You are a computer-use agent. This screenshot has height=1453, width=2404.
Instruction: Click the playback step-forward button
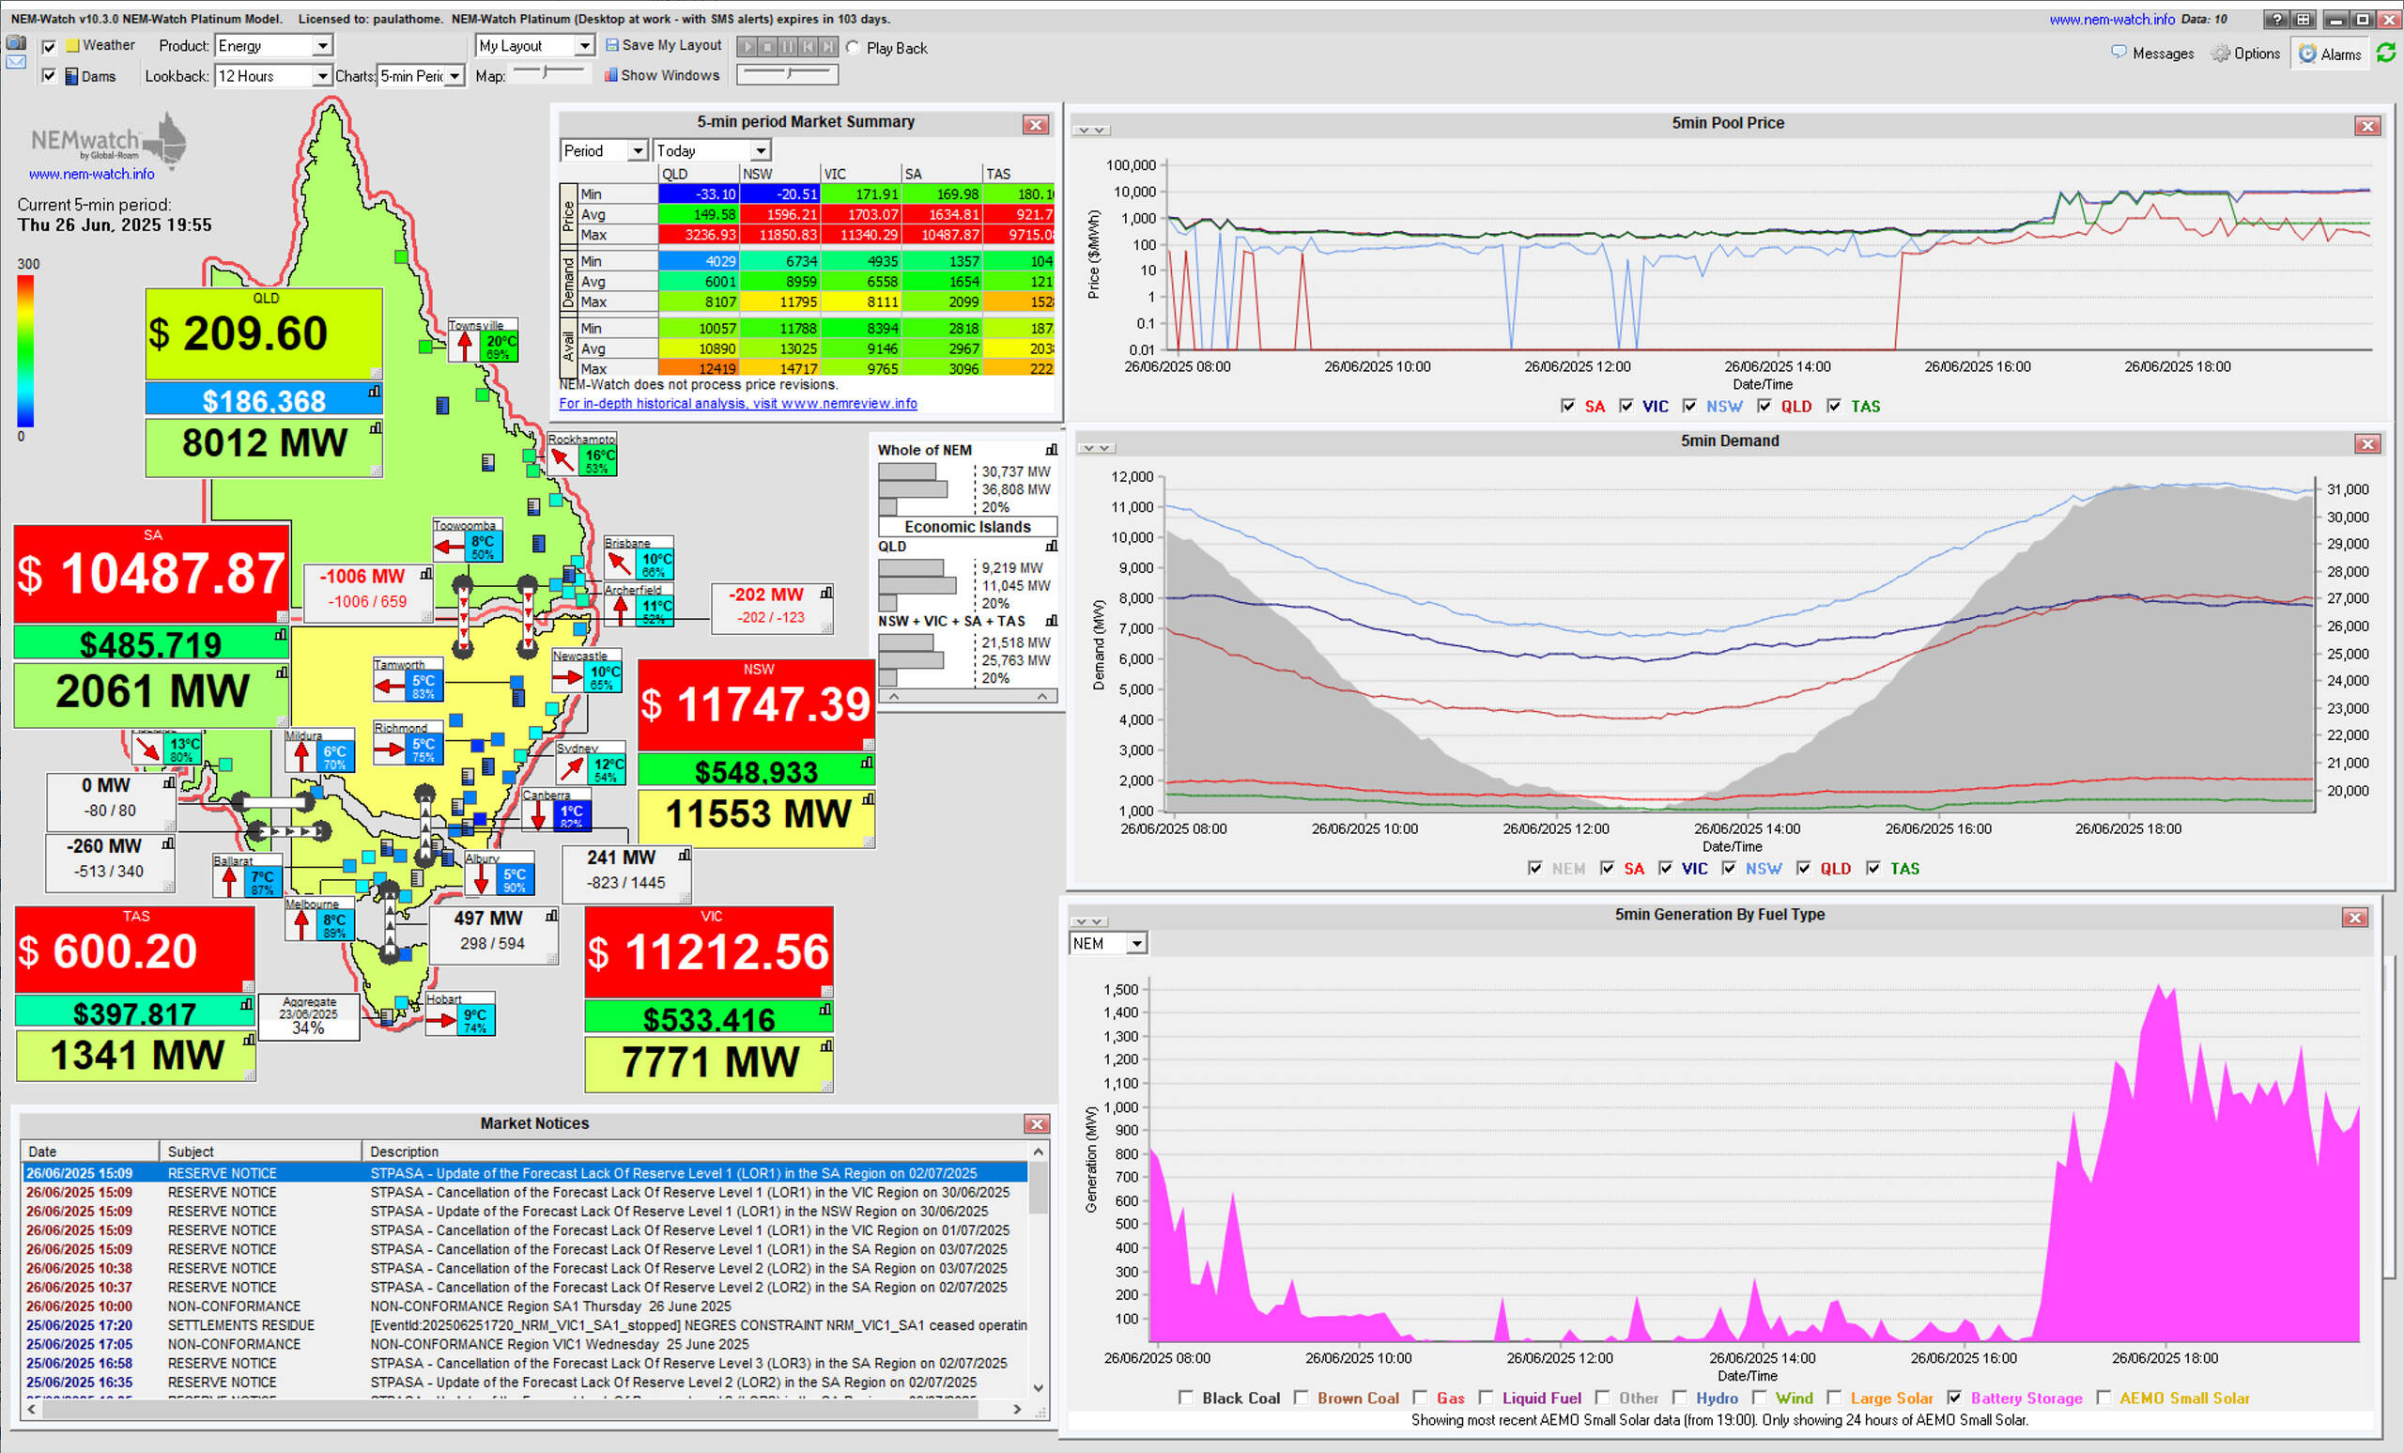[x=827, y=47]
